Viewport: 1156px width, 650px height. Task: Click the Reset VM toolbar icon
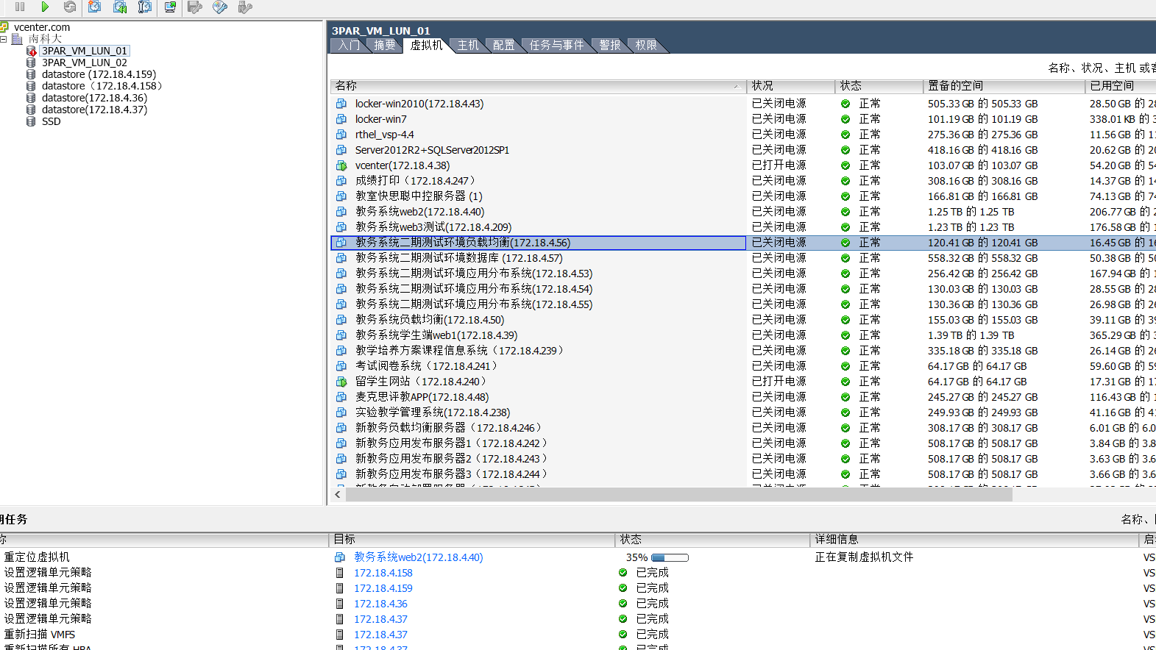(x=70, y=7)
